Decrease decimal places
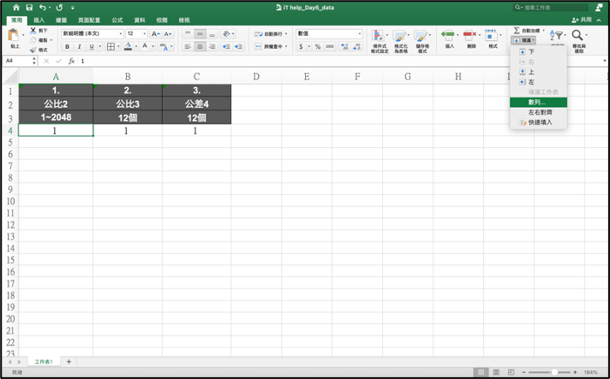 point(357,46)
